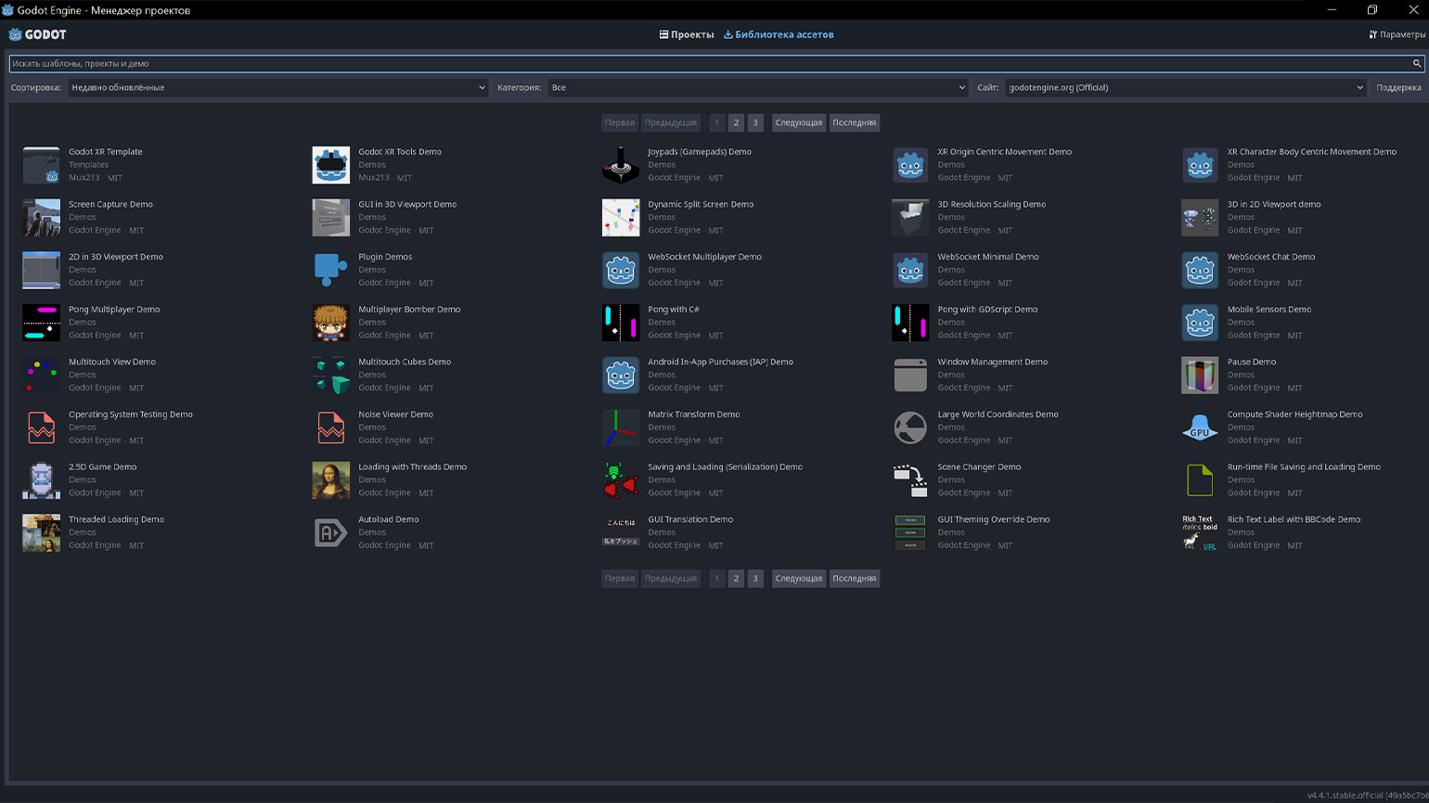Viewport: 1429px width, 803px height.
Task: Click the Compute Shader Heightmap GPU icon
Action: coord(1200,427)
